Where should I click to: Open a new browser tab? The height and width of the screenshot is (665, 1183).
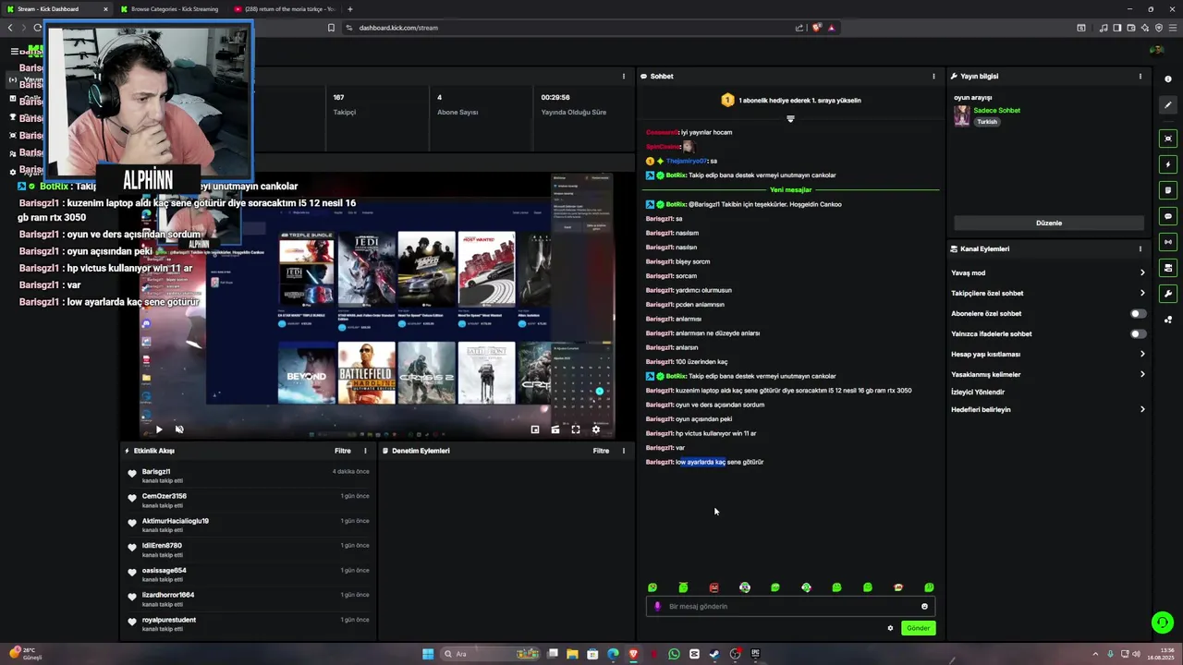pos(349,9)
